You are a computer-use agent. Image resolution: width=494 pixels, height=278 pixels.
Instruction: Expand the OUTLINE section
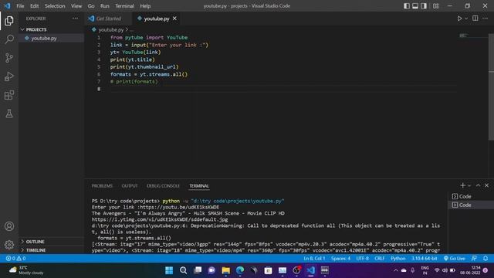tap(52, 242)
